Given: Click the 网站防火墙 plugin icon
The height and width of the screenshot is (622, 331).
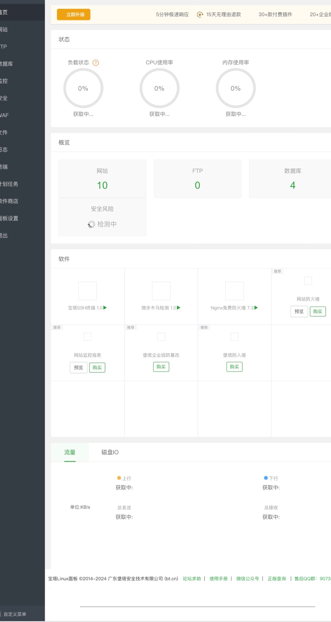Looking at the screenshot, I should coord(308,281).
